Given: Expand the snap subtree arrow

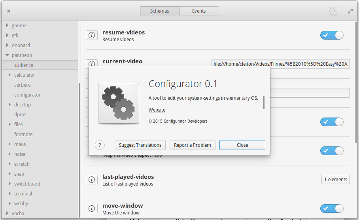Looking at the screenshot, I should tap(9, 173).
